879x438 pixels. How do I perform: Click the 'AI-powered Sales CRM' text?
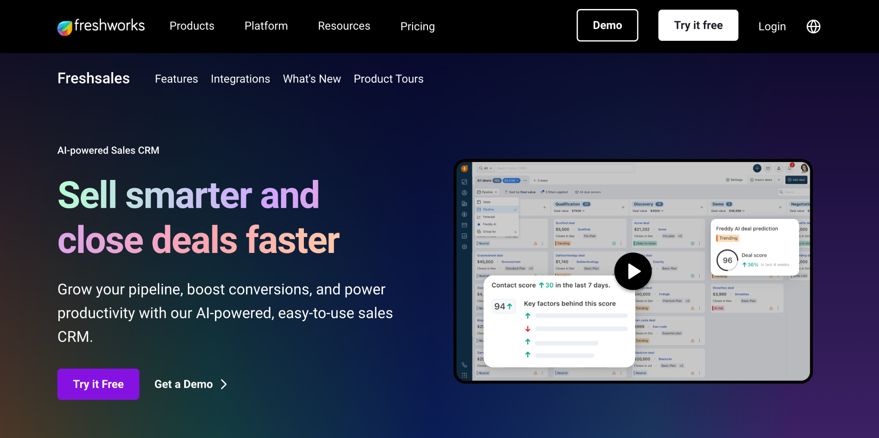(108, 150)
